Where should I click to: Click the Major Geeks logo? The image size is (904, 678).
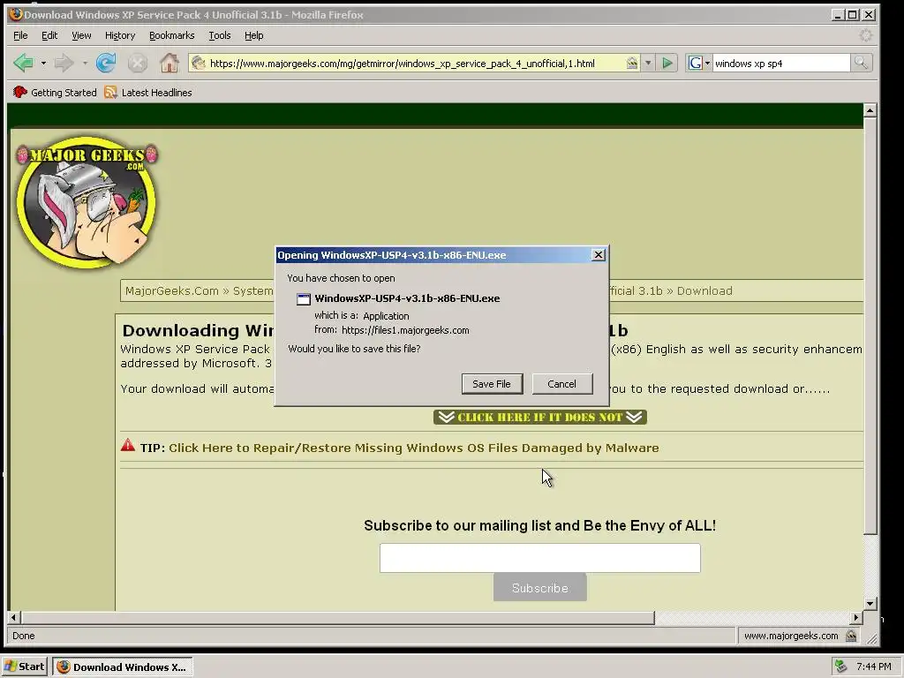[87, 202]
